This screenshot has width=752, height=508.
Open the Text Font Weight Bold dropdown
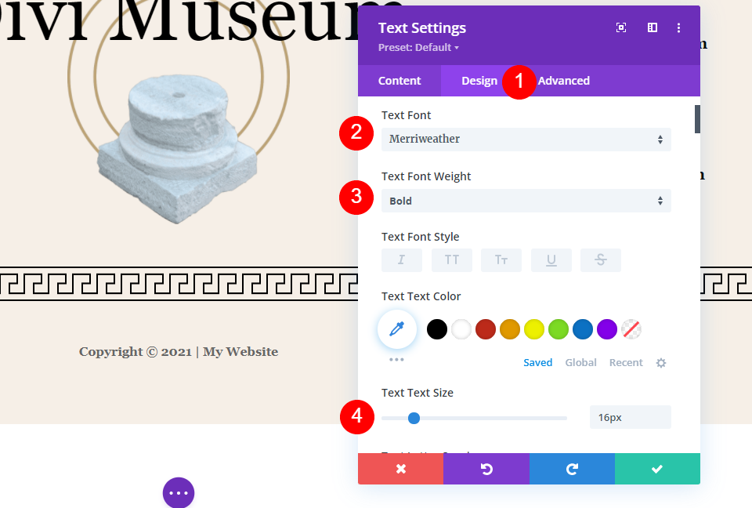[526, 201]
